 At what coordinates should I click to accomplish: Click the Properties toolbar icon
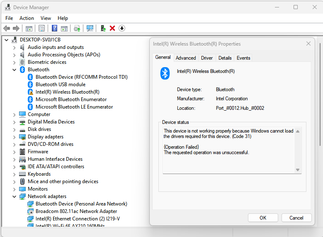coord(41,28)
